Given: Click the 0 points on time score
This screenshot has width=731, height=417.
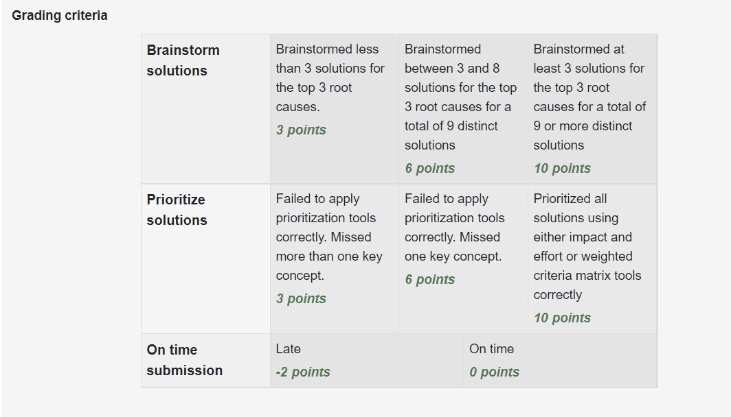Looking at the screenshot, I should tap(494, 372).
